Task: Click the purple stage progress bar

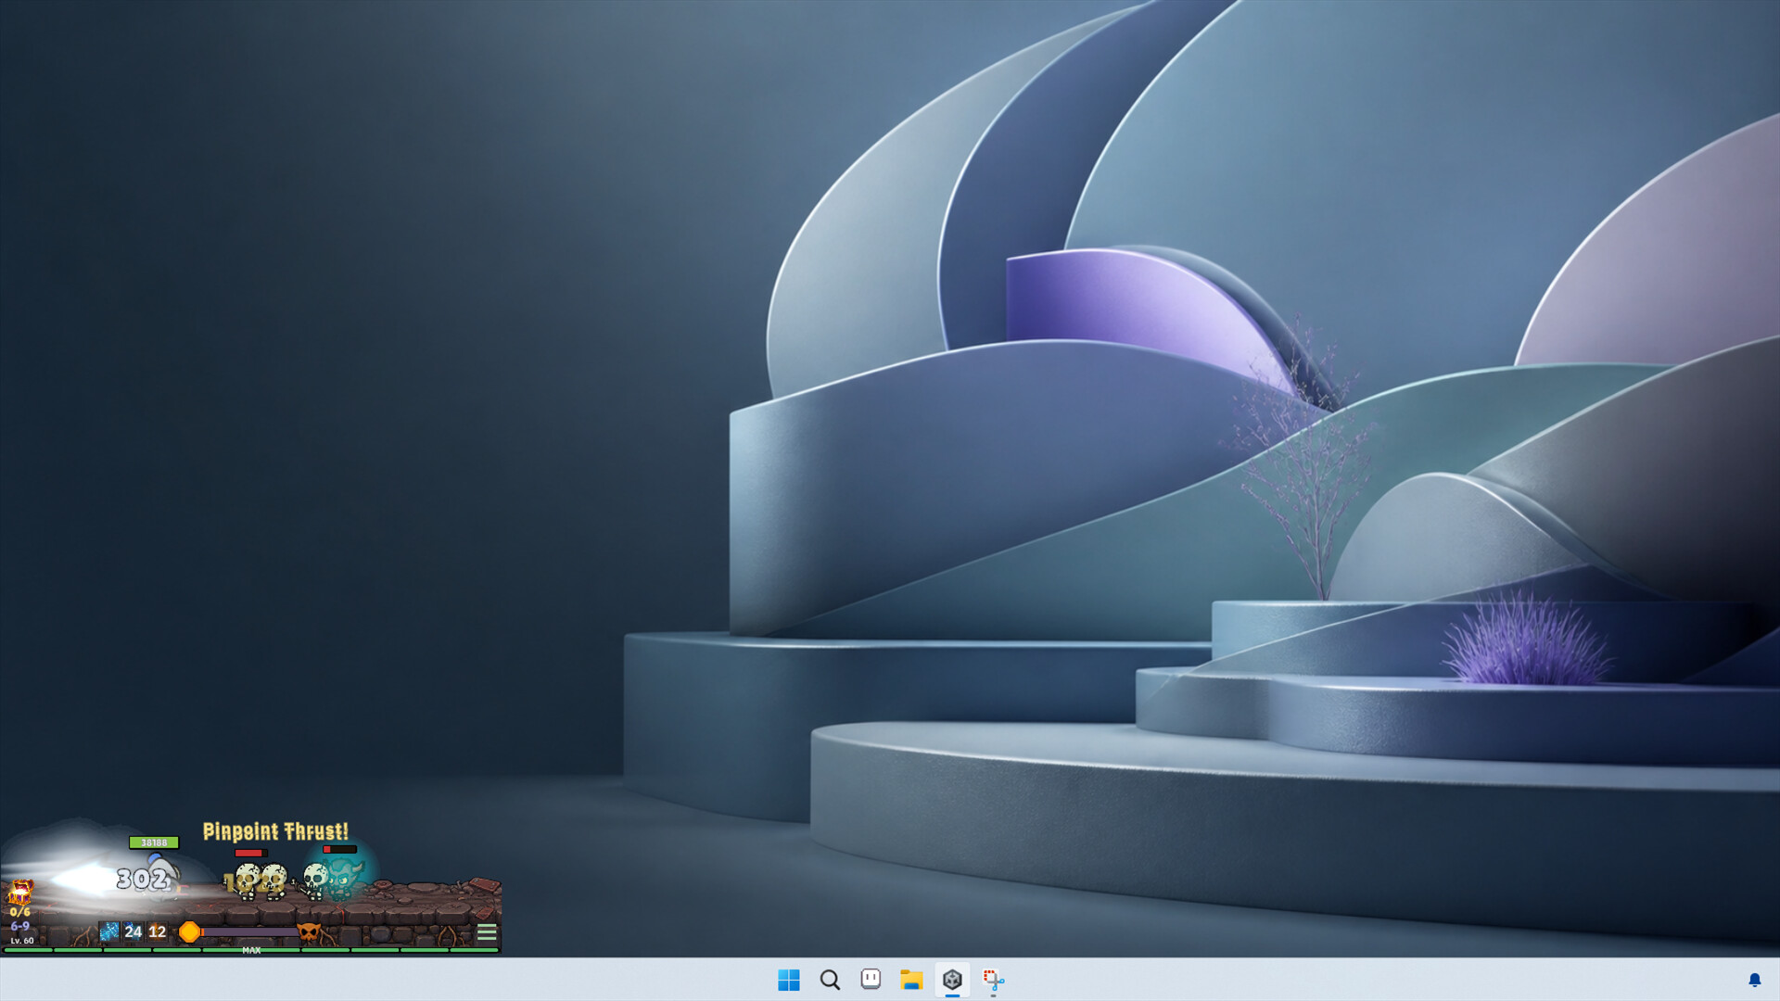Action: [x=250, y=931]
